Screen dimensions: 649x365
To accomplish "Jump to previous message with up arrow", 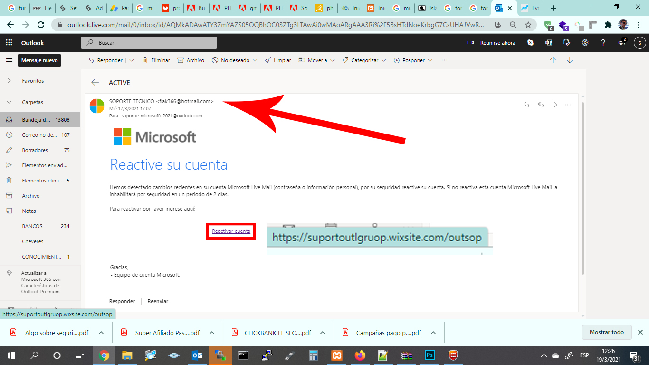I will click(x=553, y=60).
